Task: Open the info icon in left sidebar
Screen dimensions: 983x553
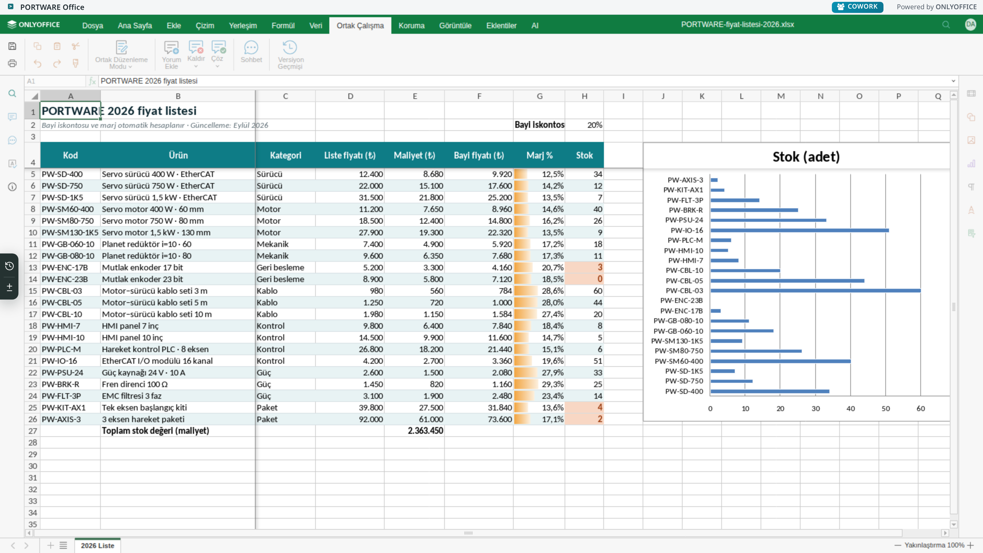Action: coord(12,187)
